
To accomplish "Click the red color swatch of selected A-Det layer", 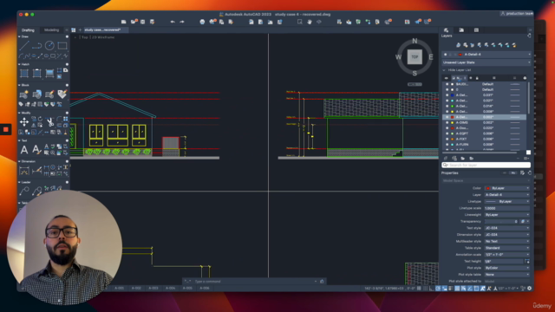I will pos(452,117).
